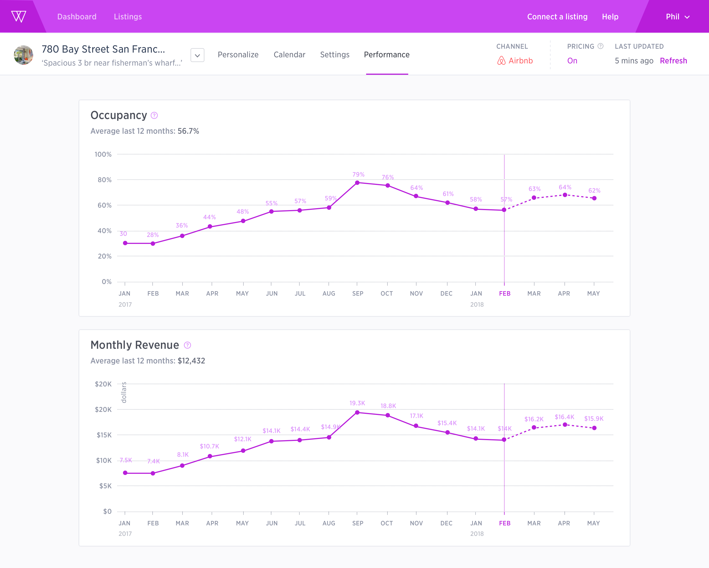
Task: Toggle the Pricing On status
Action: coord(572,61)
